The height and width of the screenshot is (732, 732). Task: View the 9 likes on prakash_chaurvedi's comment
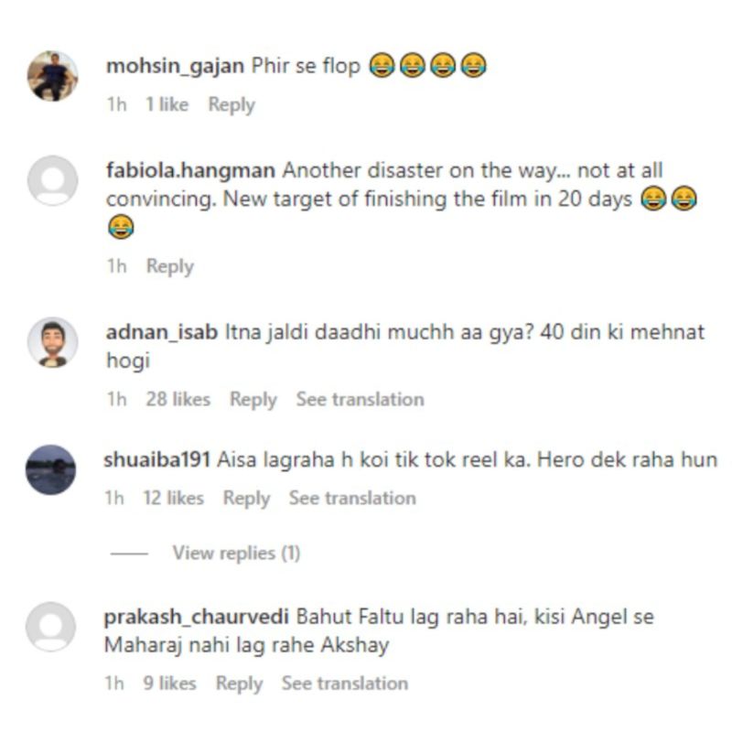point(169,684)
